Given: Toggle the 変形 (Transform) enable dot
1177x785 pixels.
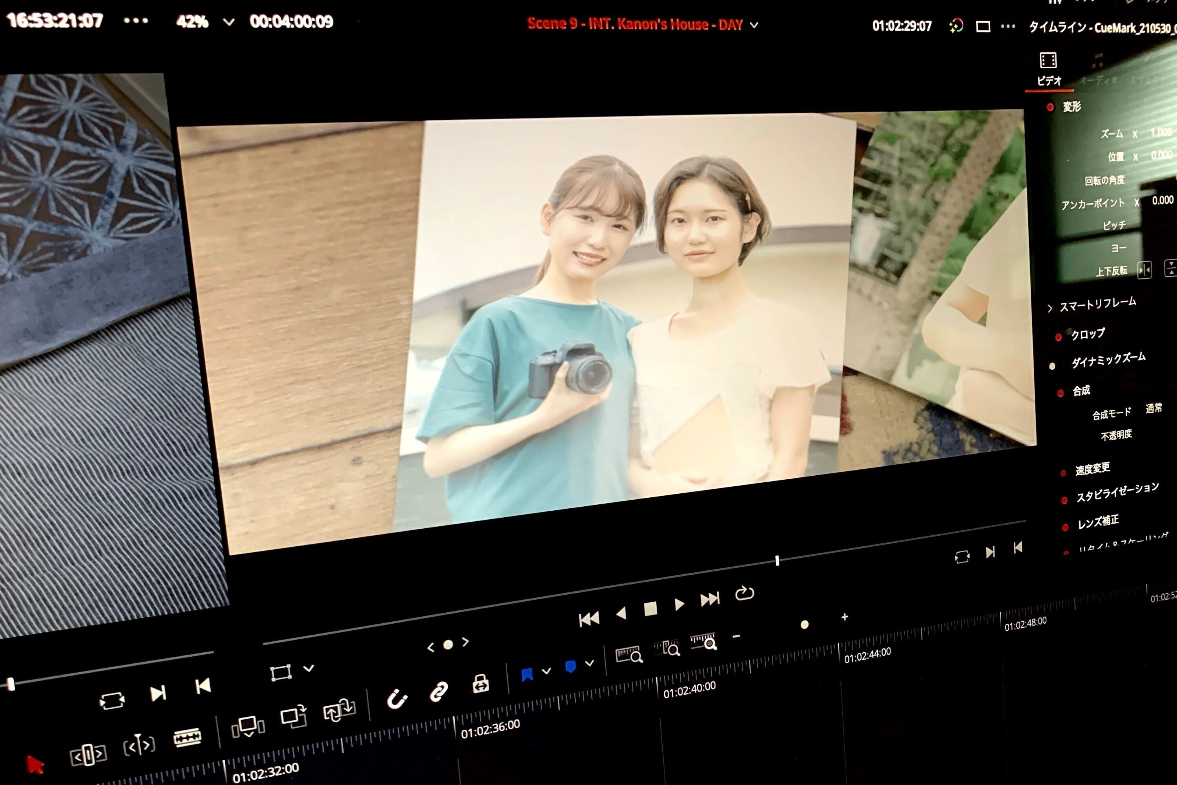Looking at the screenshot, I should (1050, 107).
